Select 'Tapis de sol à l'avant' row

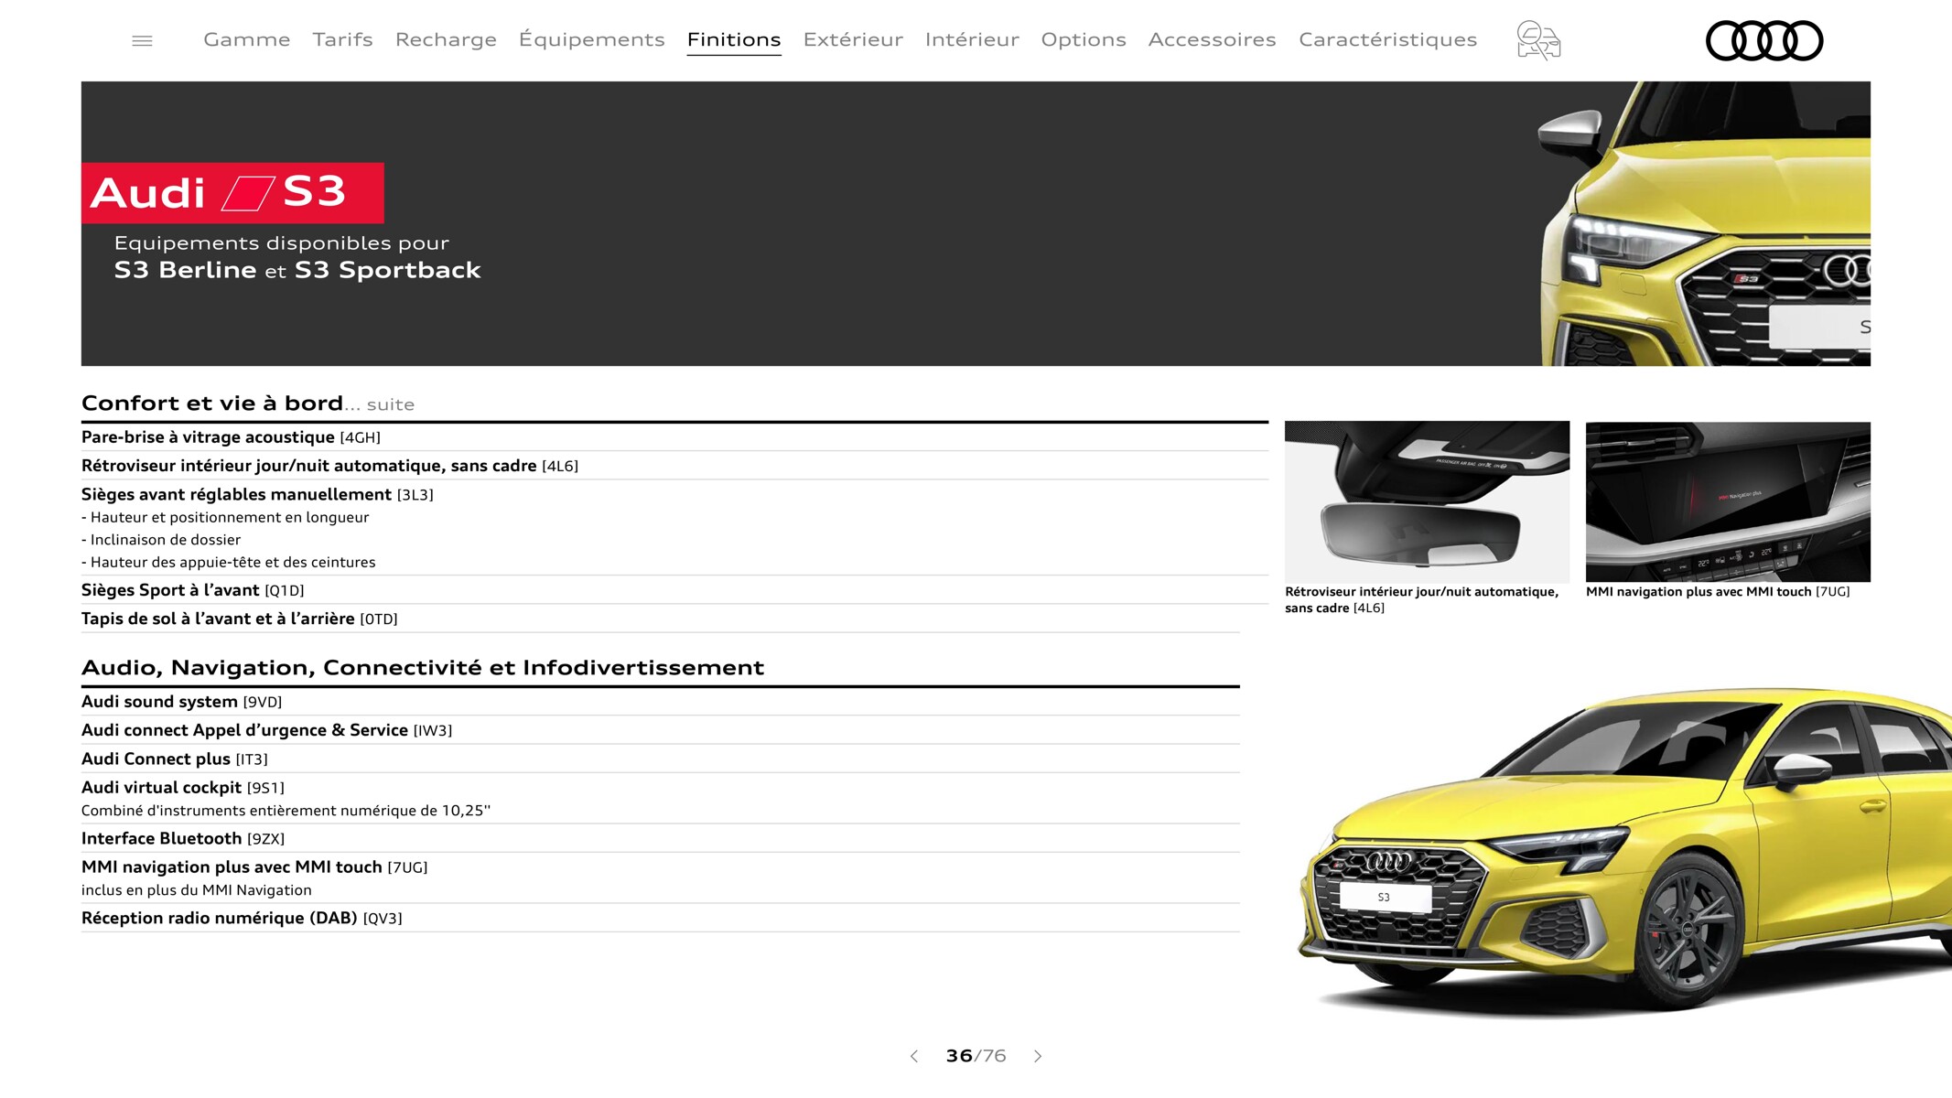[660, 619]
